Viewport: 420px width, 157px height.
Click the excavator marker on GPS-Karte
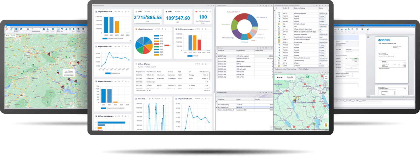[296, 99]
